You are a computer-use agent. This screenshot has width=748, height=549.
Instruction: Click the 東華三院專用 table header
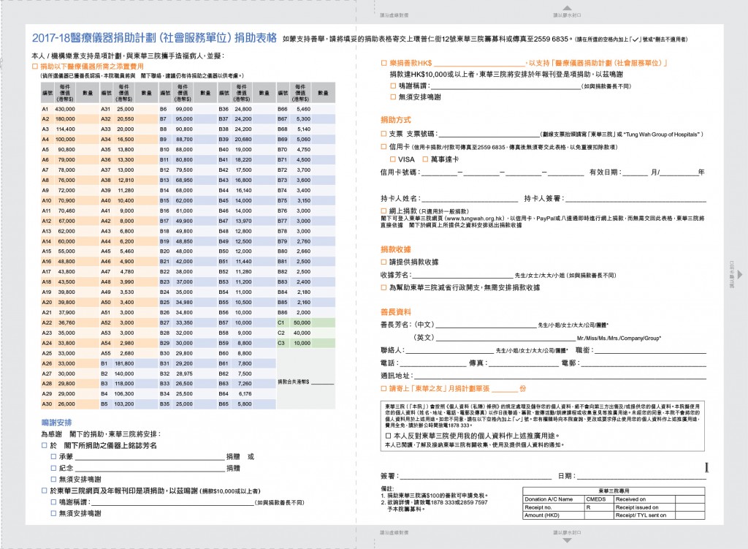point(614,491)
